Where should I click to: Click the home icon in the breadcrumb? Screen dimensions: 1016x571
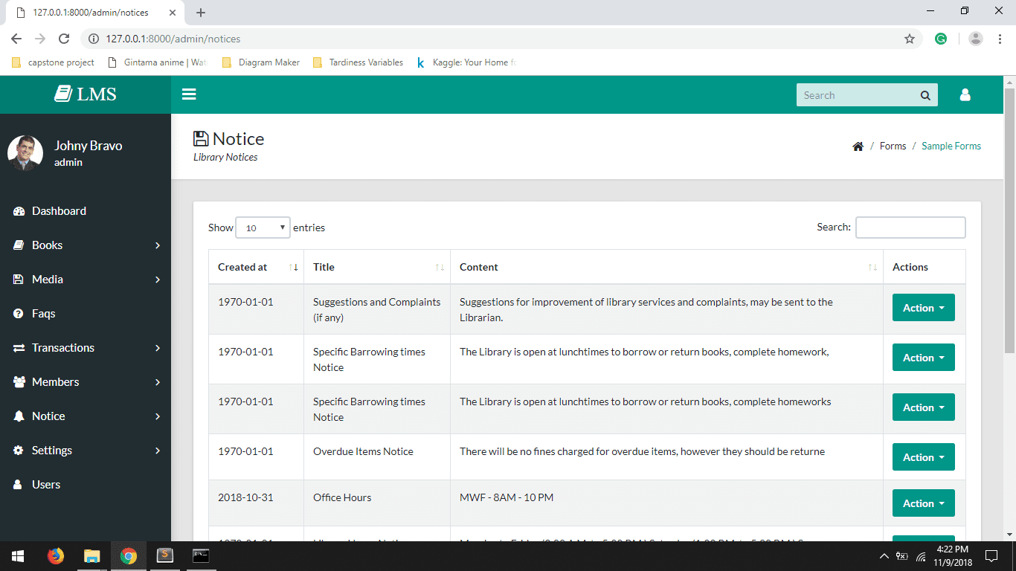pyautogui.click(x=858, y=146)
